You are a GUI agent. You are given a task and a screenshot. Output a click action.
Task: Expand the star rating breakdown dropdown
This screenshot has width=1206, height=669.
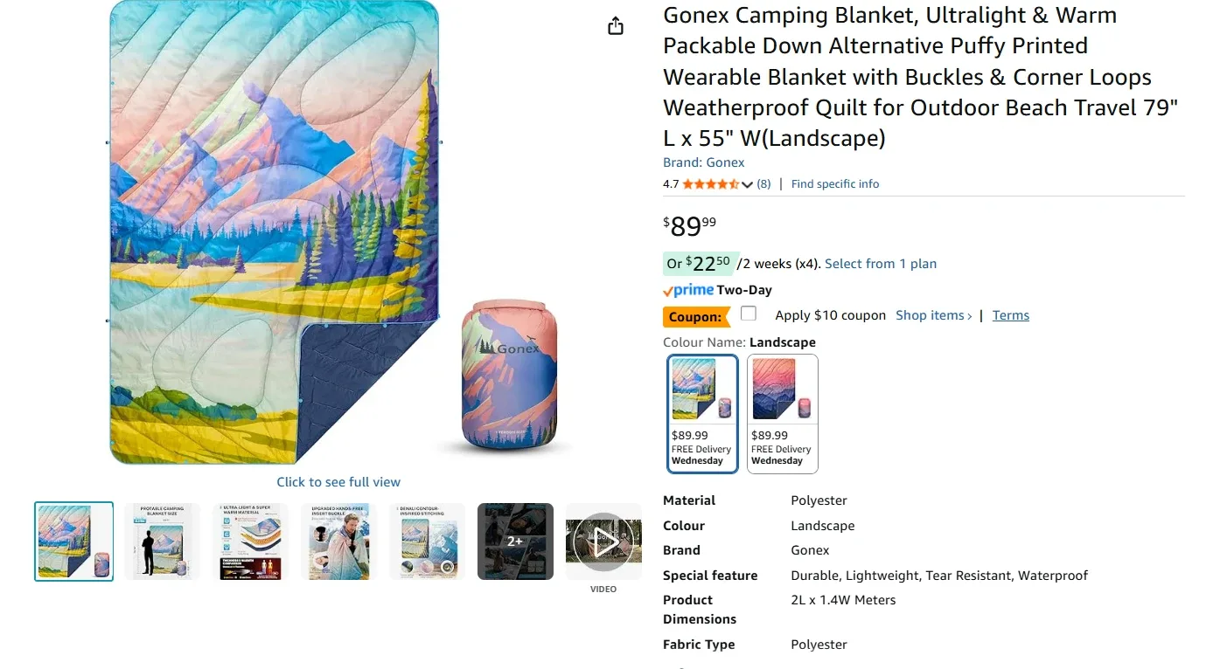[746, 184]
